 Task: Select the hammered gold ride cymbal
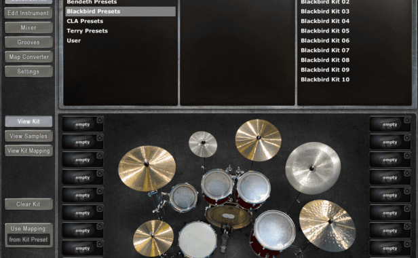pos(327,225)
